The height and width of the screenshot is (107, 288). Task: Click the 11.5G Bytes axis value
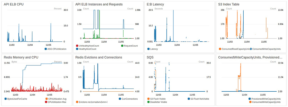7,63
